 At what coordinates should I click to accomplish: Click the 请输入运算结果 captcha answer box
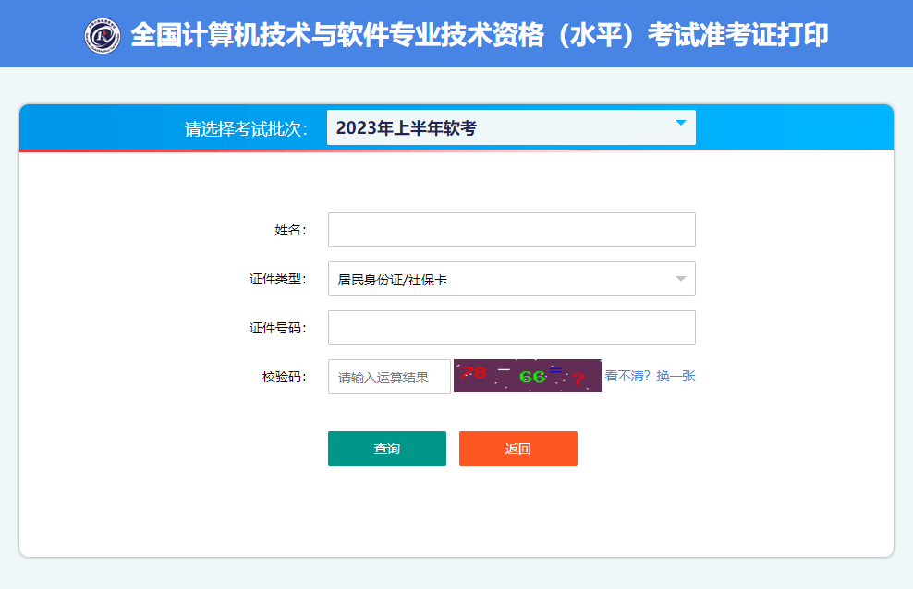390,377
